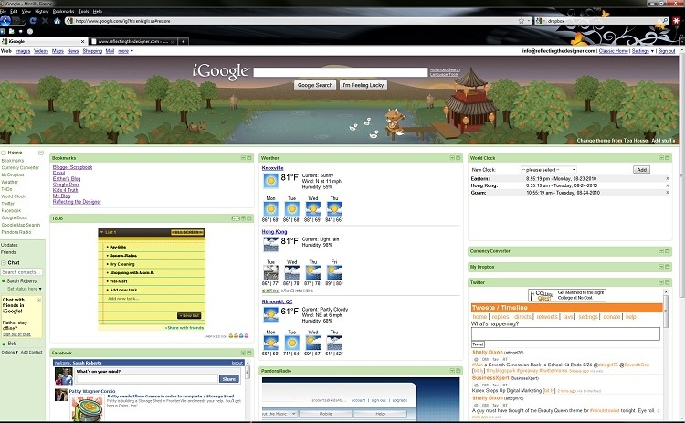Maximize the Bookmarks gadget
Image resolution: width=685 pixels, height=423 pixels.
pyautogui.click(x=249, y=158)
